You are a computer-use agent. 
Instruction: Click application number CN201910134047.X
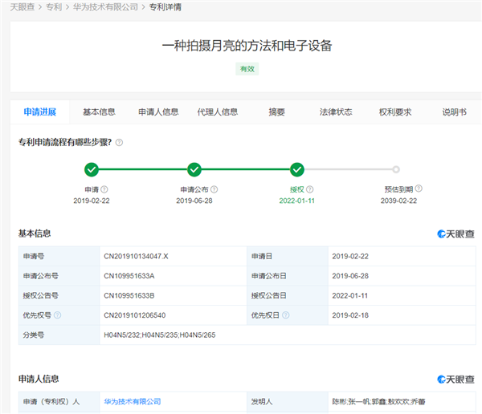click(x=136, y=256)
